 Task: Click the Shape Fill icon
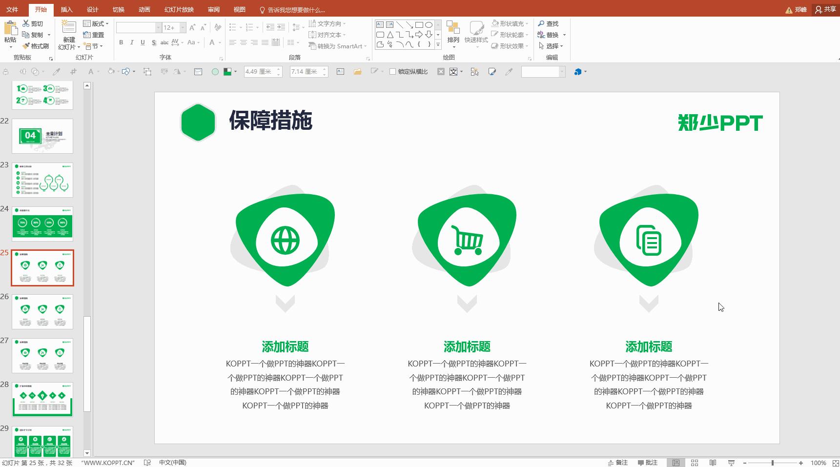pyautogui.click(x=495, y=22)
